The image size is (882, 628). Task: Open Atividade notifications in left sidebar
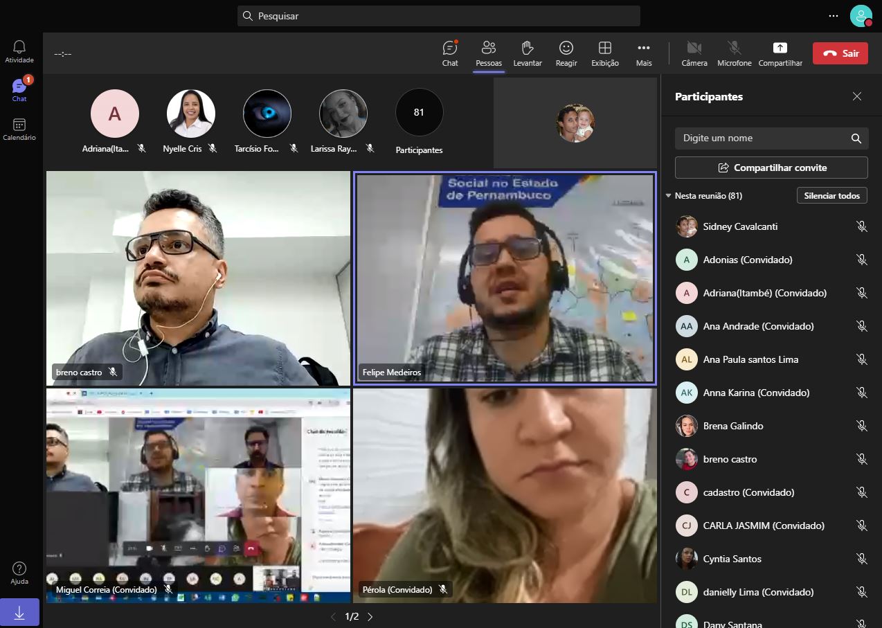[x=19, y=51]
